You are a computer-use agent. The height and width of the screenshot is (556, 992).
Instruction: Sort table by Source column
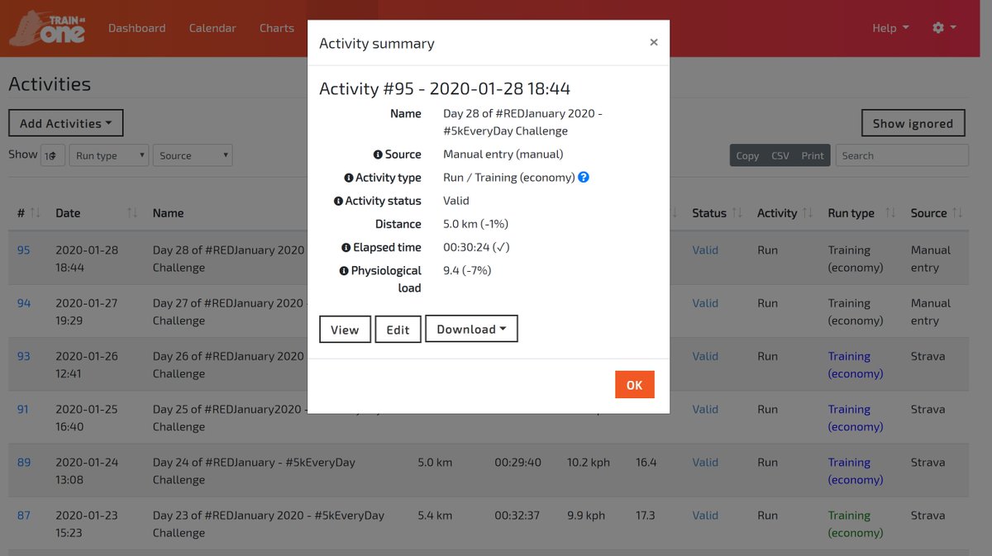click(x=936, y=213)
